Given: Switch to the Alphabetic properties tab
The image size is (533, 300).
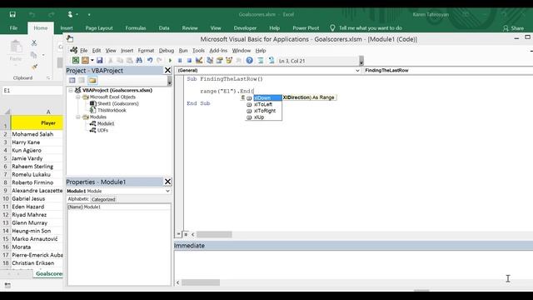Looking at the screenshot, I should pos(78,199).
